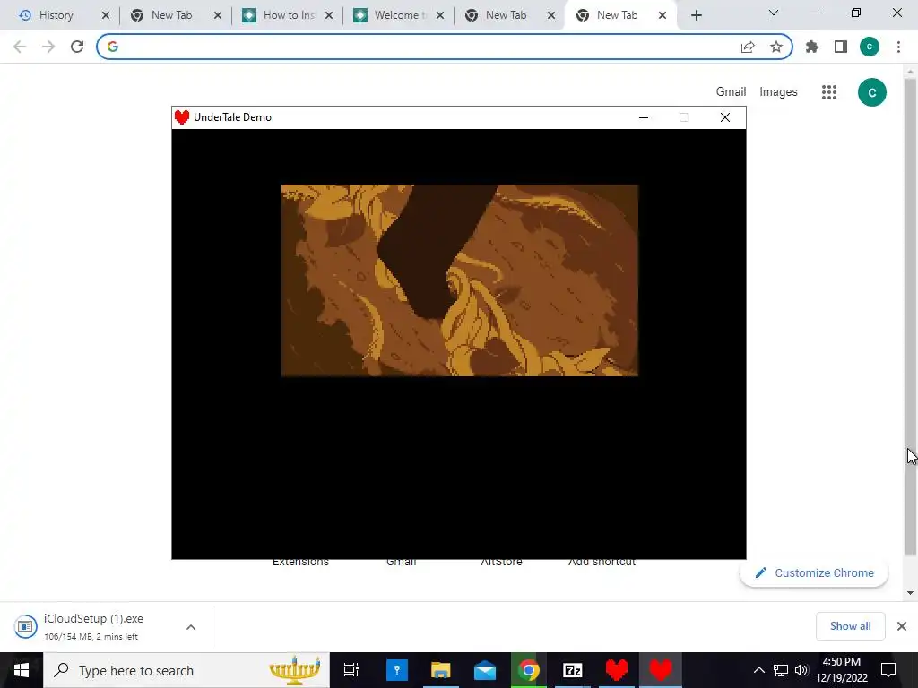Click Show all downloads

[x=850, y=626]
